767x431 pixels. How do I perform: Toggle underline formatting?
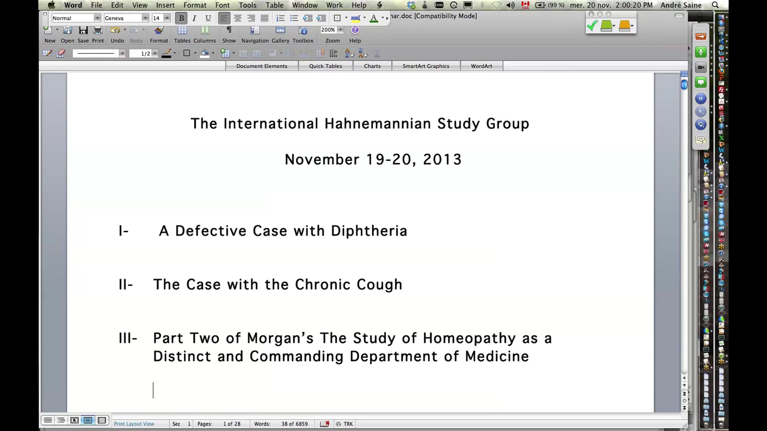(208, 18)
